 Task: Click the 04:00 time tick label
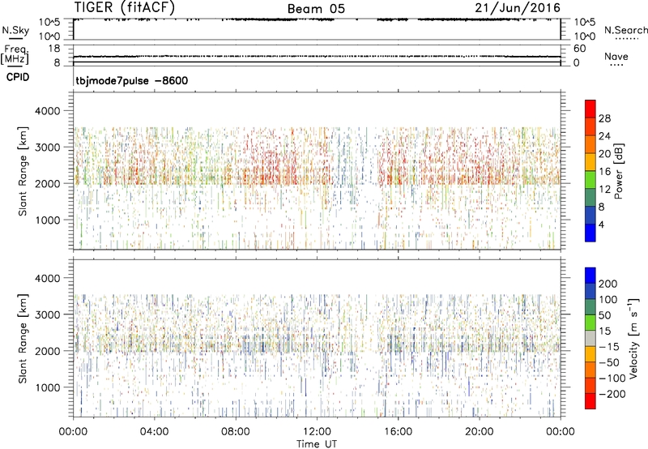[154, 432]
